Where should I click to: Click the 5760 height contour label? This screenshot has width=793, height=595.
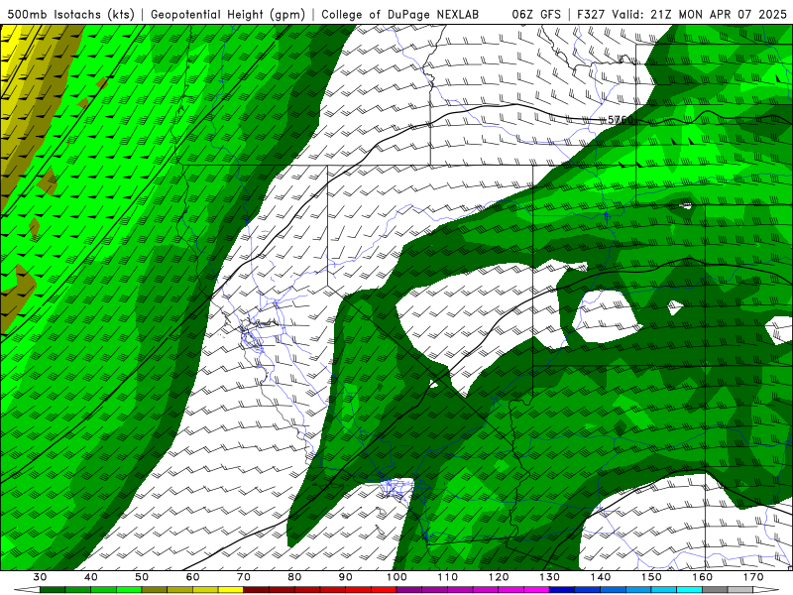click(621, 120)
